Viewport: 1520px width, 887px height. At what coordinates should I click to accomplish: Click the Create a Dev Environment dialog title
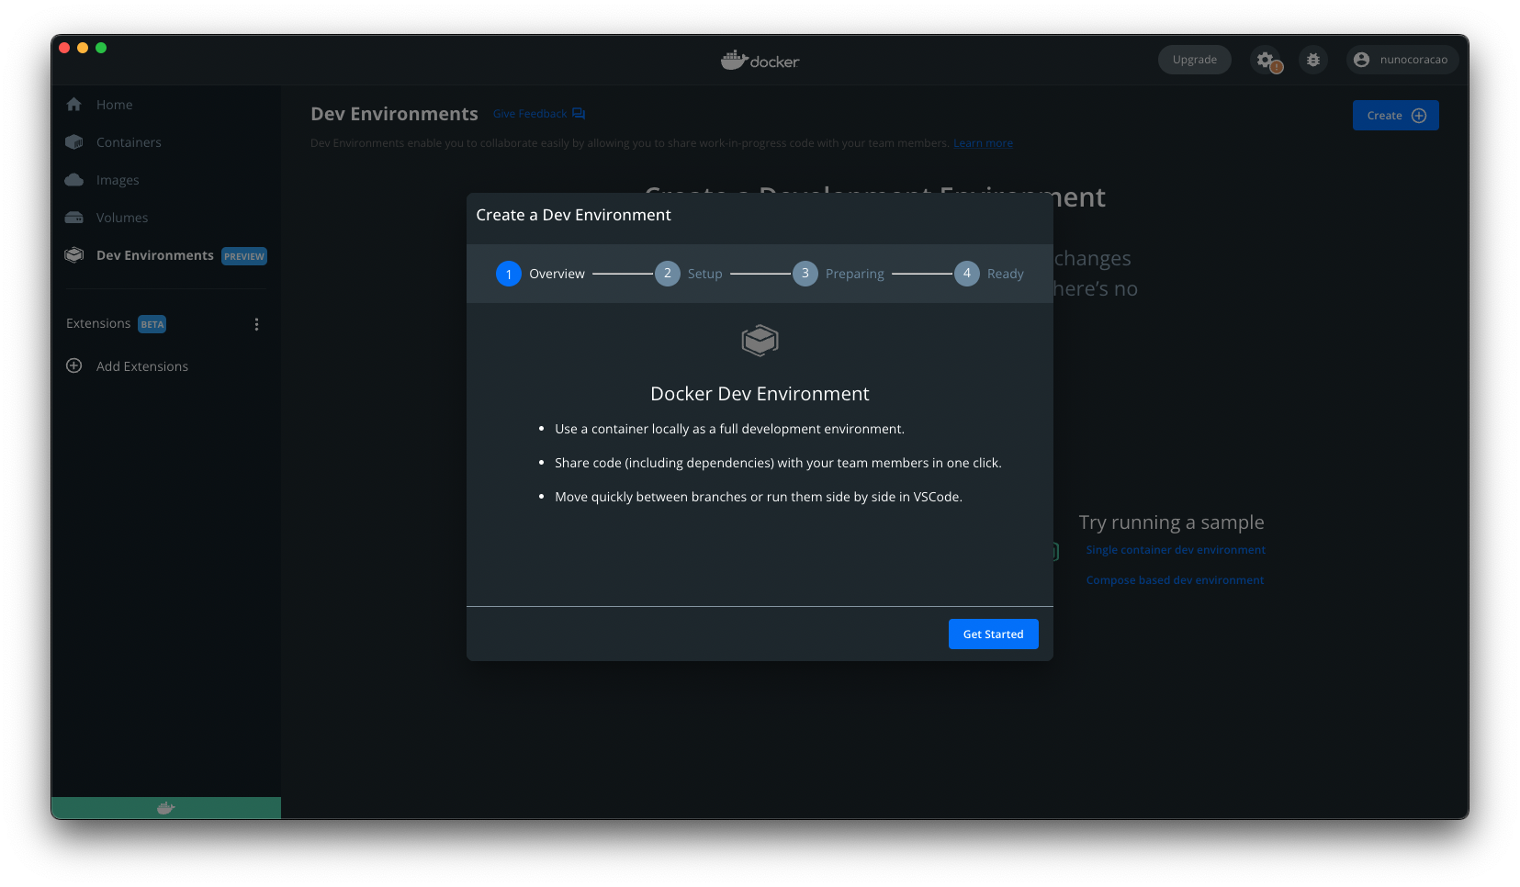(x=573, y=215)
